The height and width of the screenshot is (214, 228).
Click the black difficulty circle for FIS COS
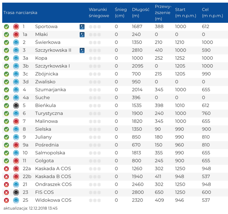click(x=16, y=193)
